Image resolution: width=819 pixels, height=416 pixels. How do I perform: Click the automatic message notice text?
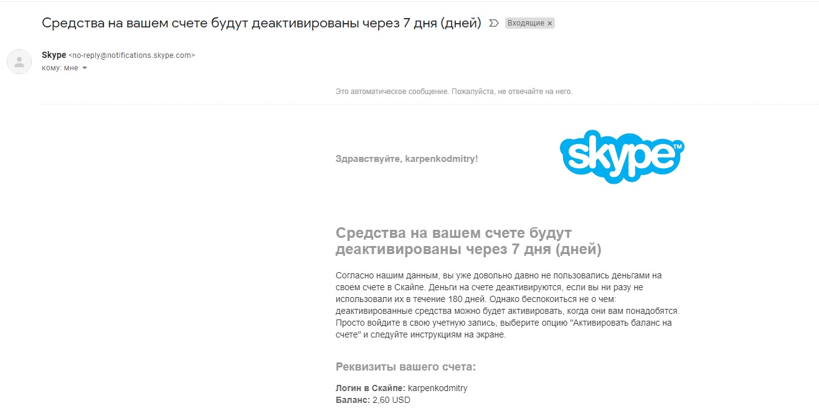(453, 92)
